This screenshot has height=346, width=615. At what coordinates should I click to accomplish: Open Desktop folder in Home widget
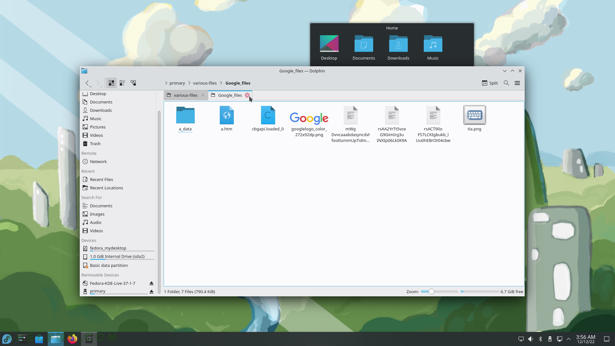(x=329, y=47)
